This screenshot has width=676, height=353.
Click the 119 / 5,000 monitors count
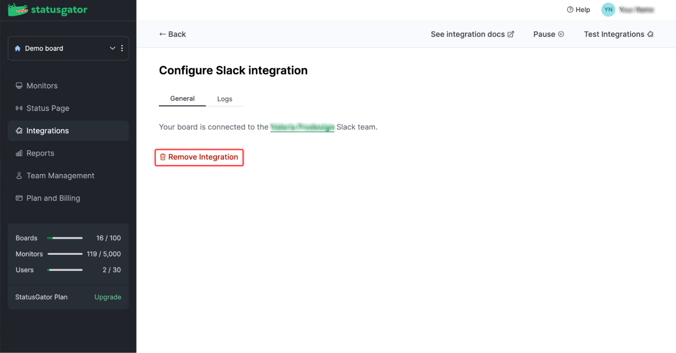click(x=104, y=254)
